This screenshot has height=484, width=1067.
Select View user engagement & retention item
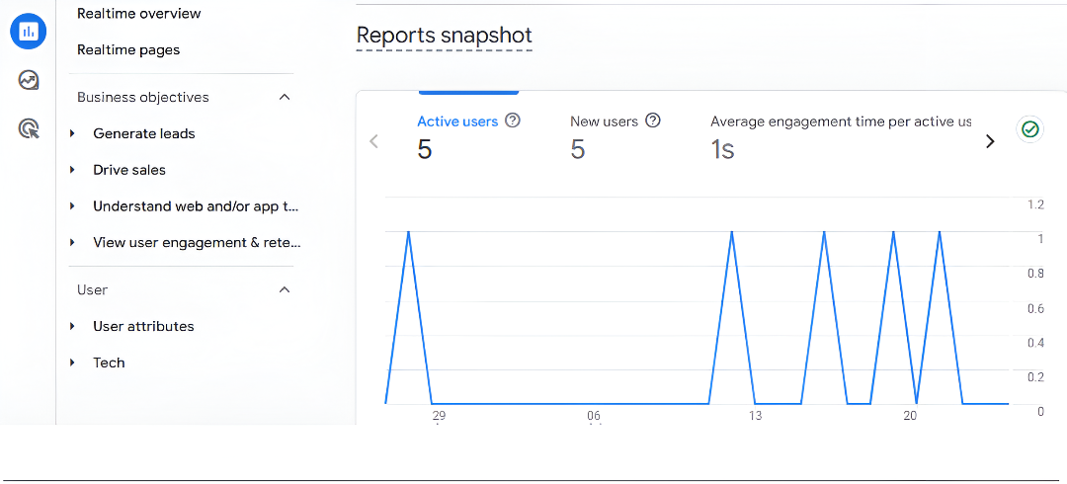coord(198,242)
